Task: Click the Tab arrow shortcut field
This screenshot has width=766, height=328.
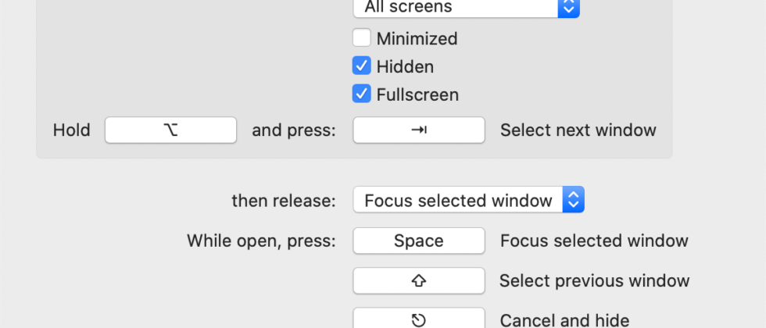Action: (x=419, y=130)
